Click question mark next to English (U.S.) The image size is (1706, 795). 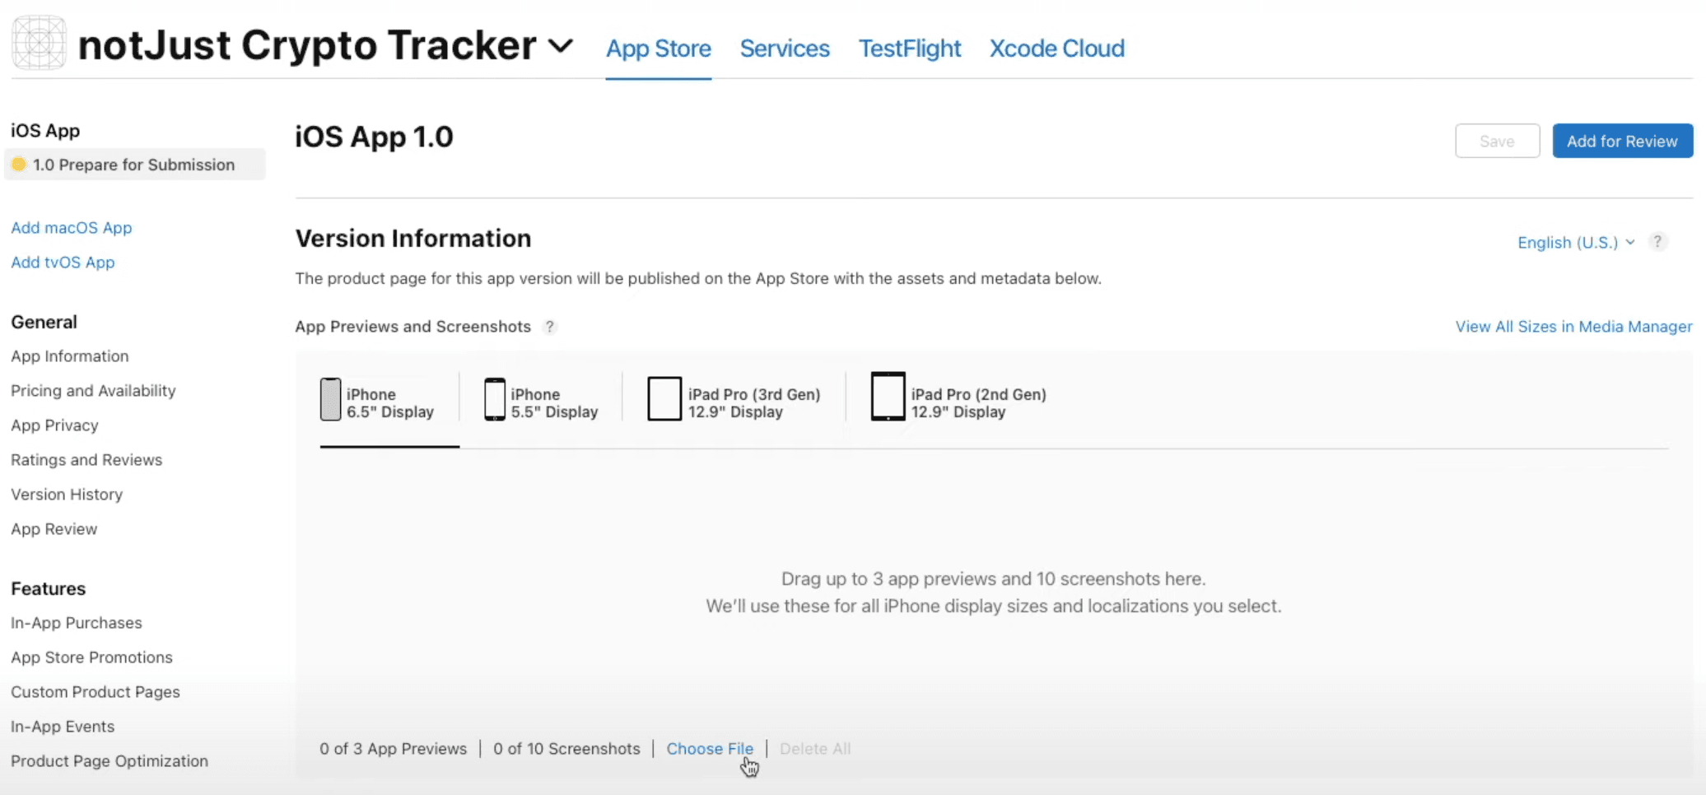click(1658, 241)
